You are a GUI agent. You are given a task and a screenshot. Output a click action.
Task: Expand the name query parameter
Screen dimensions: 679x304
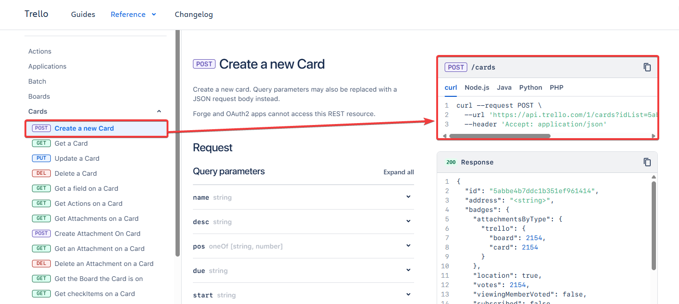click(408, 197)
